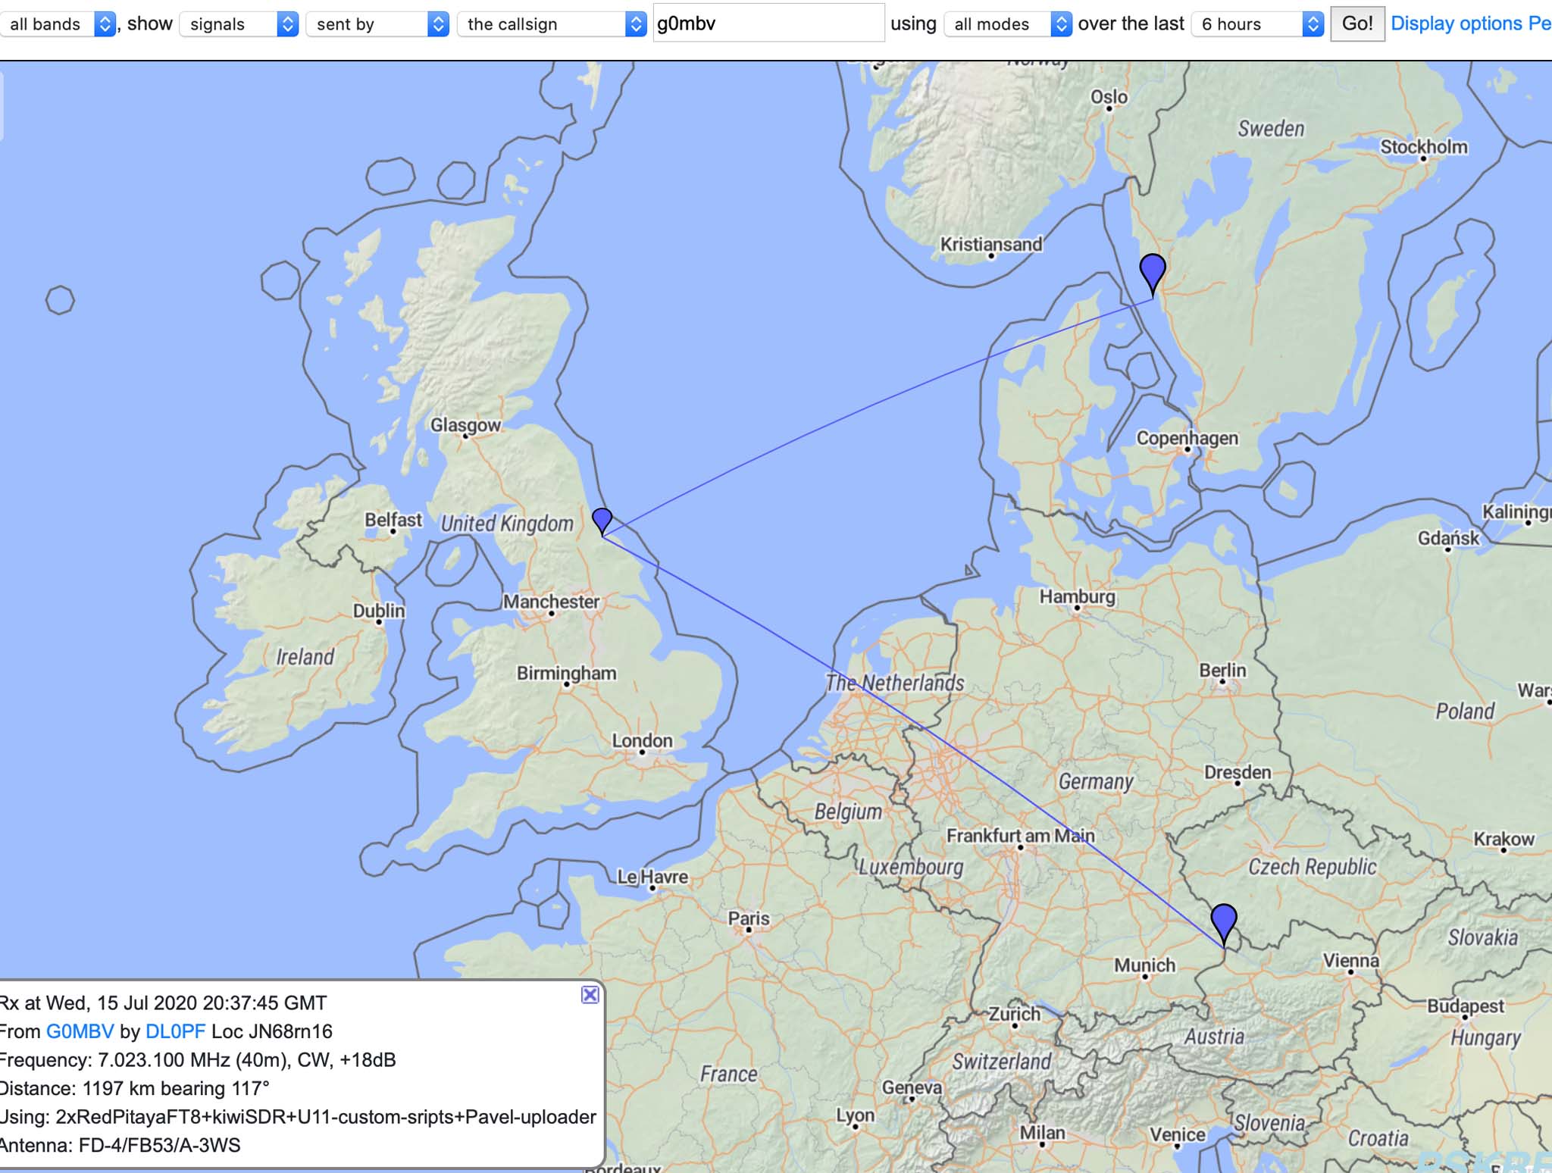
Task: Close the reception info popup
Action: click(x=590, y=995)
